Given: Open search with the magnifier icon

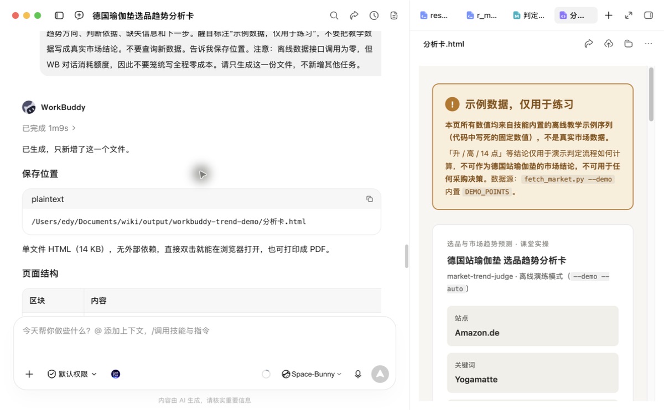Looking at the screenshot, I should (x=334, y=15).
